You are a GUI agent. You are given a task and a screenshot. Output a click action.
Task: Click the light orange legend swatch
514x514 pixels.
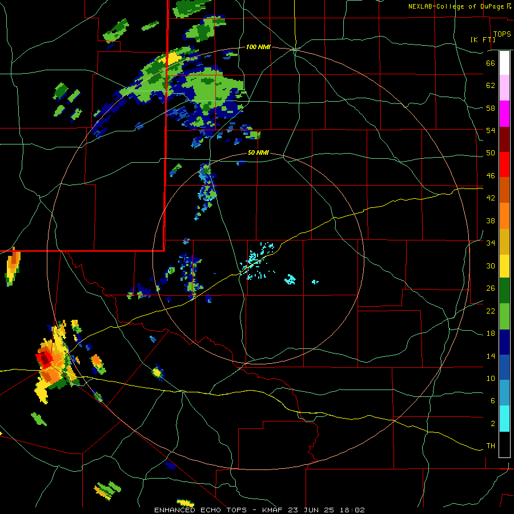point(504,216)
